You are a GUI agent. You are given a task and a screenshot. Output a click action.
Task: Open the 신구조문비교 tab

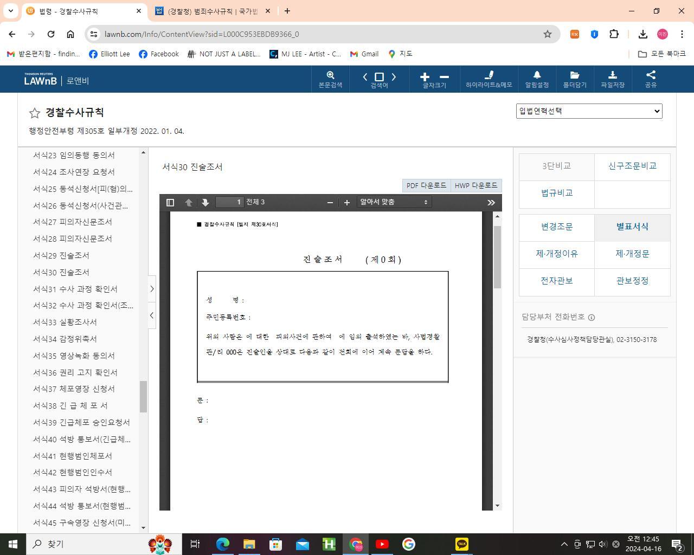pos(632,166)
